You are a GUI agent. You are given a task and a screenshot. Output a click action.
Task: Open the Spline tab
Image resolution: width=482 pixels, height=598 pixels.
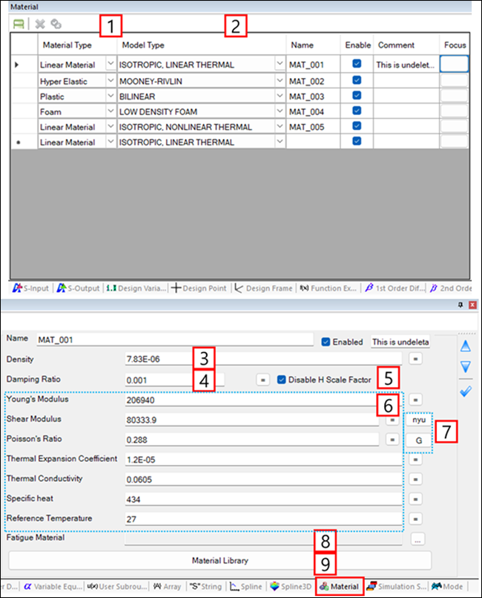pyautogui.click(x=246, y=587)
